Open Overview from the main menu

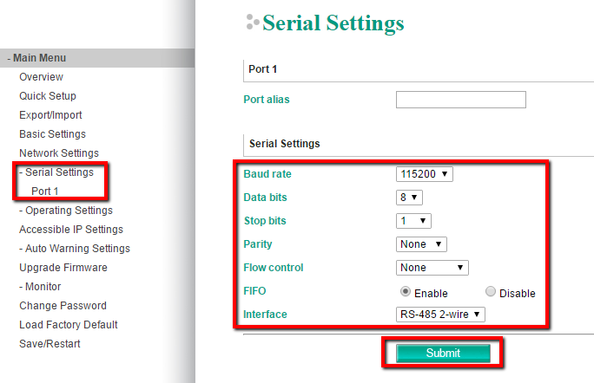(41, 77)
